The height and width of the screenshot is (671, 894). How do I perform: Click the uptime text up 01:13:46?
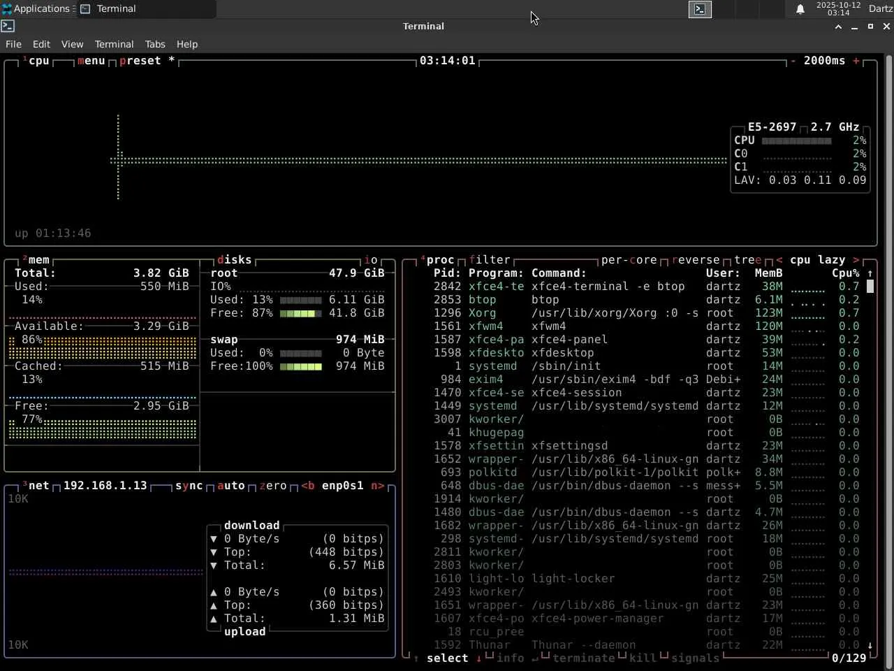click(x=52, y=233)
